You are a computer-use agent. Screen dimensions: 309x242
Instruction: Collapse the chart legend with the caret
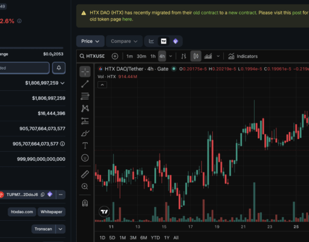click(x=102, y=85)
